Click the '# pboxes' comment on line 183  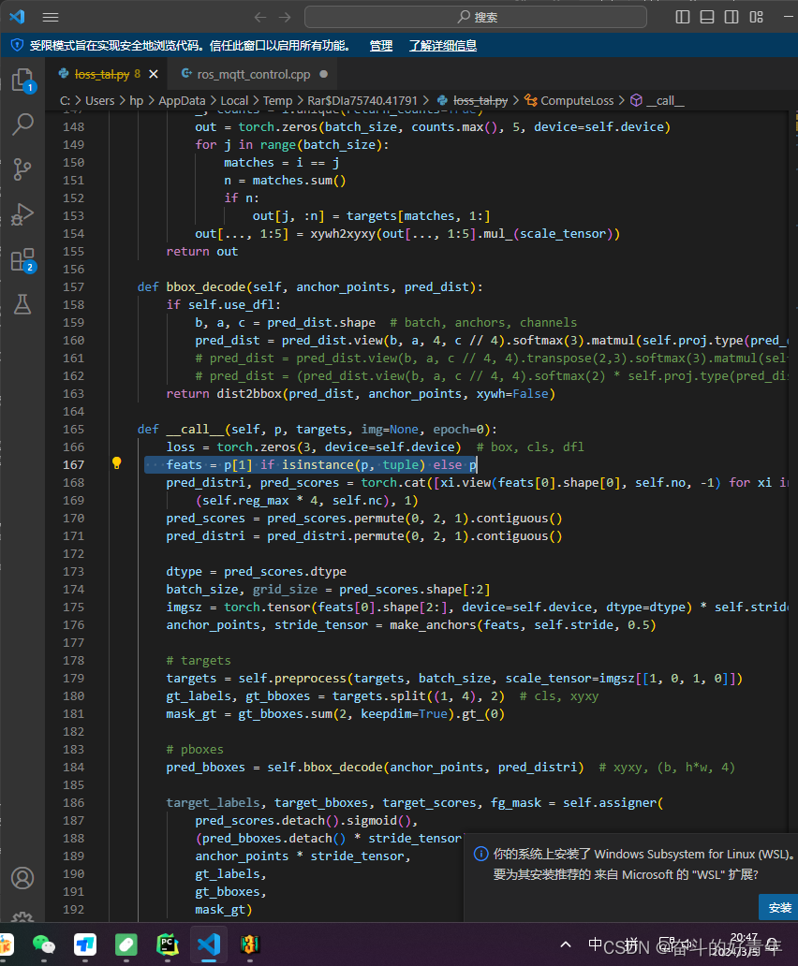click(195, 749)
